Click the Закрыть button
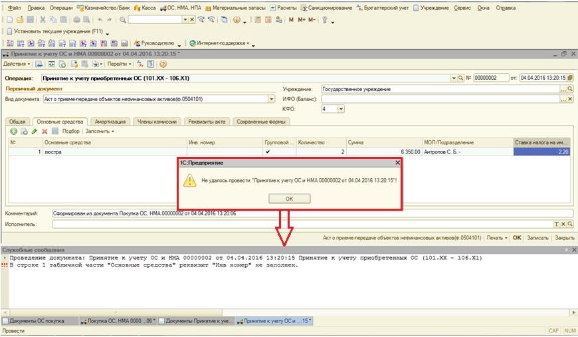 point(564,238)
